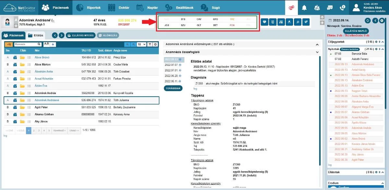The image size is (389, 190).
Task: Click the gear icon in the Előjegyzettek header
Action: pos(376,42)
